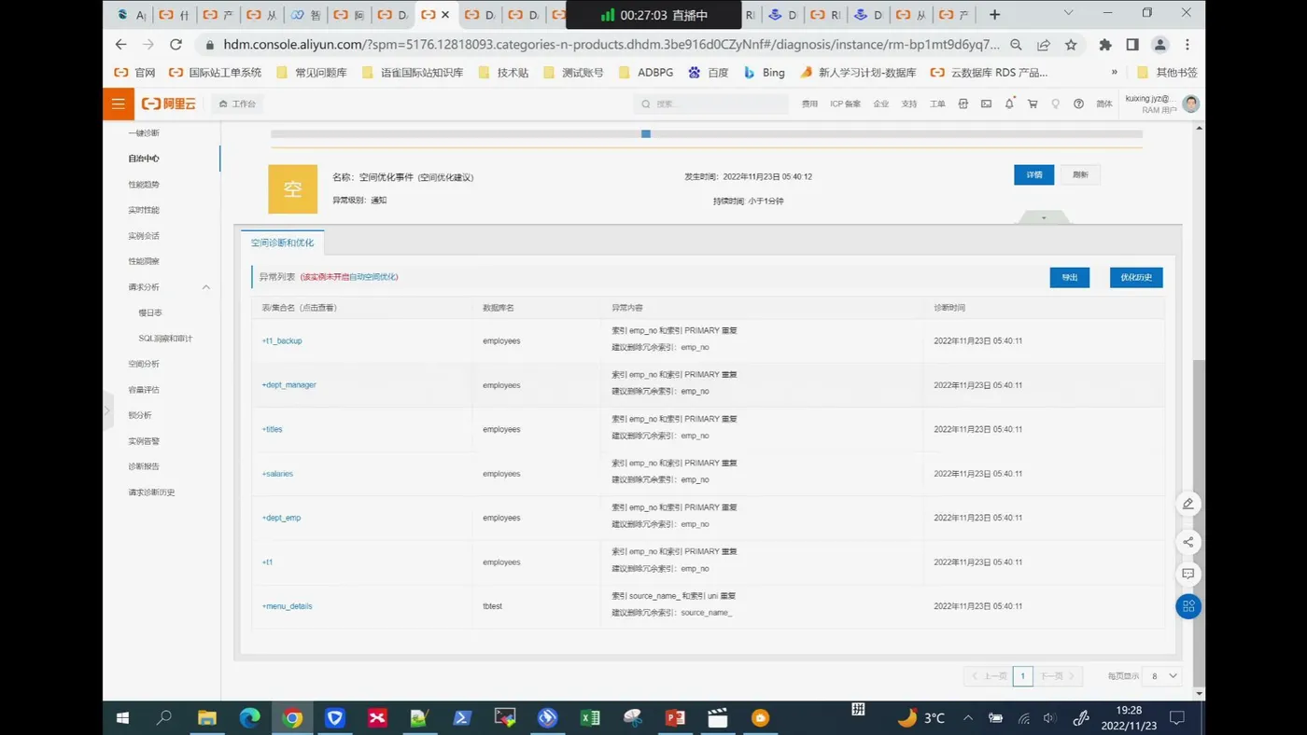Open SQL洞察和审计 in the sidebar

[x=165, y=338]
